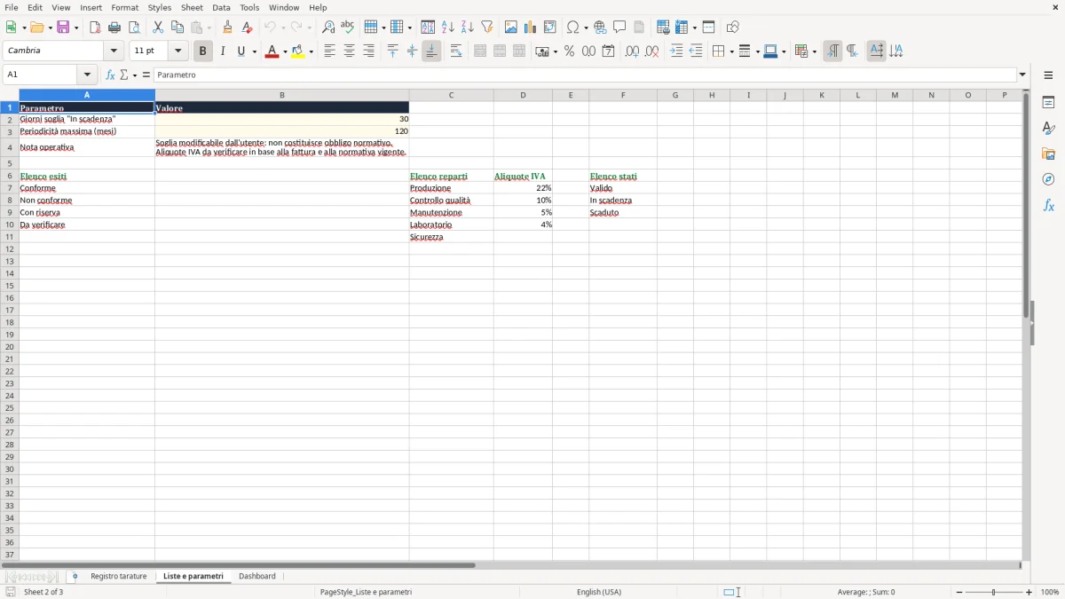Enable left-to-right text direction

point(832,51)
